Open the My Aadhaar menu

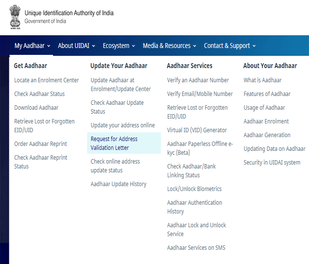point(32,46)
